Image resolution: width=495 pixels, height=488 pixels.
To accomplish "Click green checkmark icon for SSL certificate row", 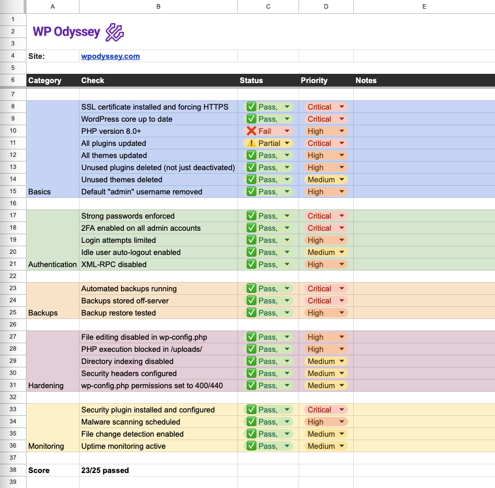I will point(251,107).
